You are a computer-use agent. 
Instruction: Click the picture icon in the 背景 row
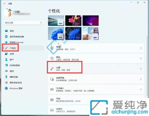(x=52, y=48)
